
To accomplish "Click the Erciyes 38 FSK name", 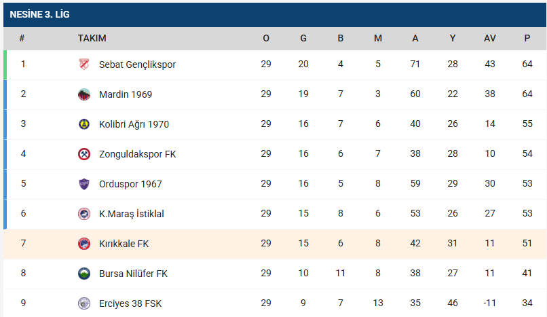I will 130,303.
